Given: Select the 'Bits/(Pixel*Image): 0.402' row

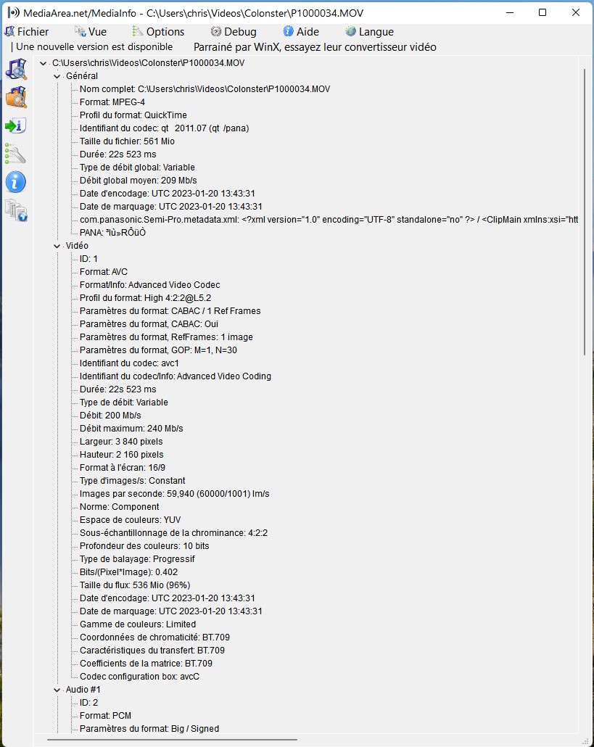Looking at the screenshot, I should click(x=128, y=572).
